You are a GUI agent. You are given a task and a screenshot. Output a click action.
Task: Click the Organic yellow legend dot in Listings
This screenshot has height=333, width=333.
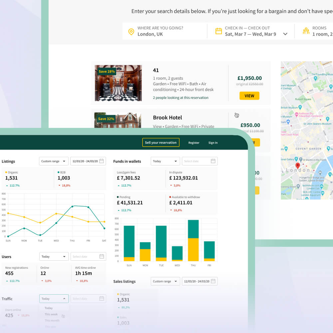pos(6,172)
